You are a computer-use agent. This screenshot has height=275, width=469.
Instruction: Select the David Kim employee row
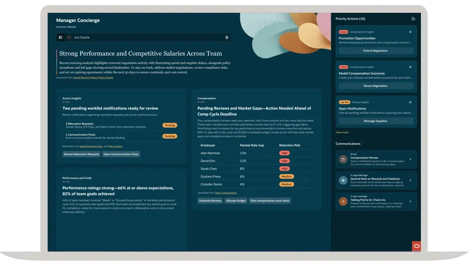[256, 161]
